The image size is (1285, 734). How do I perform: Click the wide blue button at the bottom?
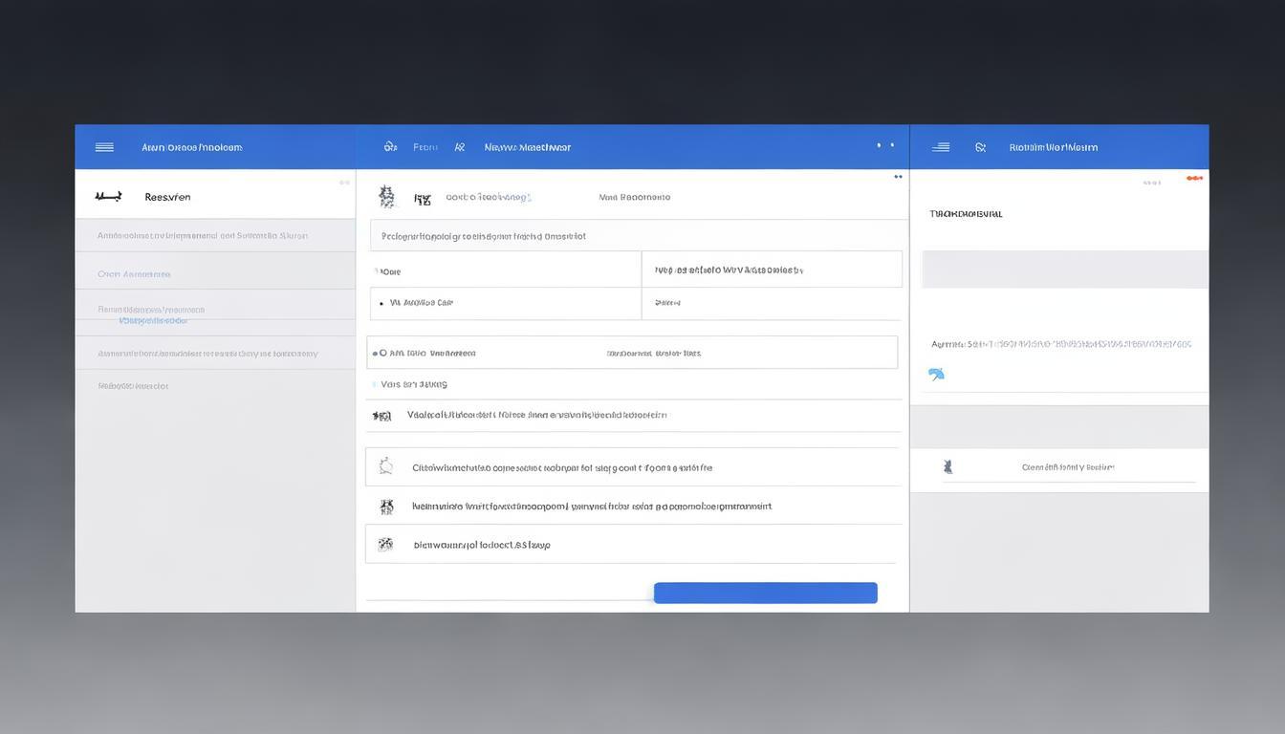(x=765, y=593)
